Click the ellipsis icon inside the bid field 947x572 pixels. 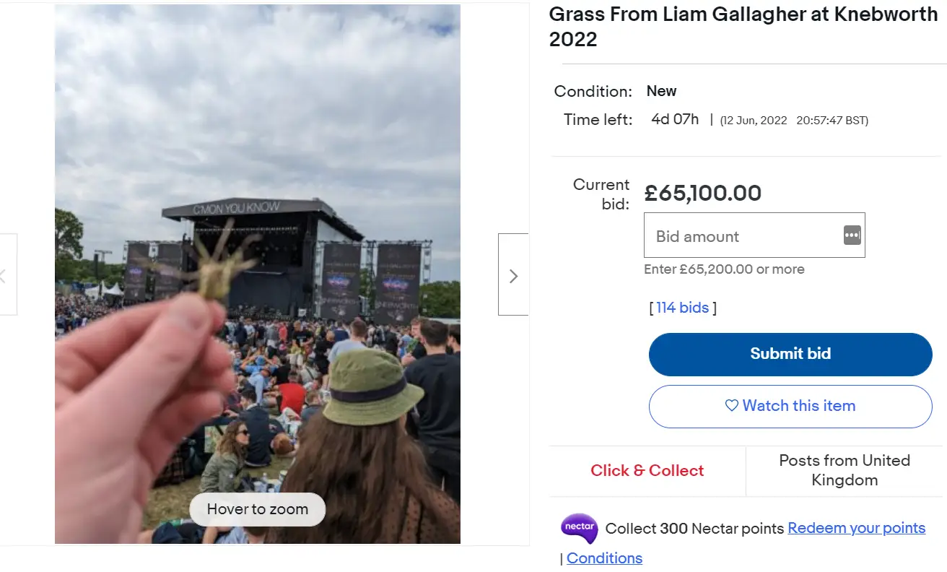point(852,235)
